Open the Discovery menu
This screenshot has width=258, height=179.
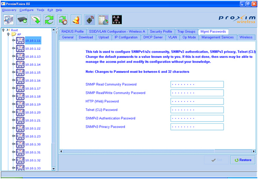coord(9,10)
